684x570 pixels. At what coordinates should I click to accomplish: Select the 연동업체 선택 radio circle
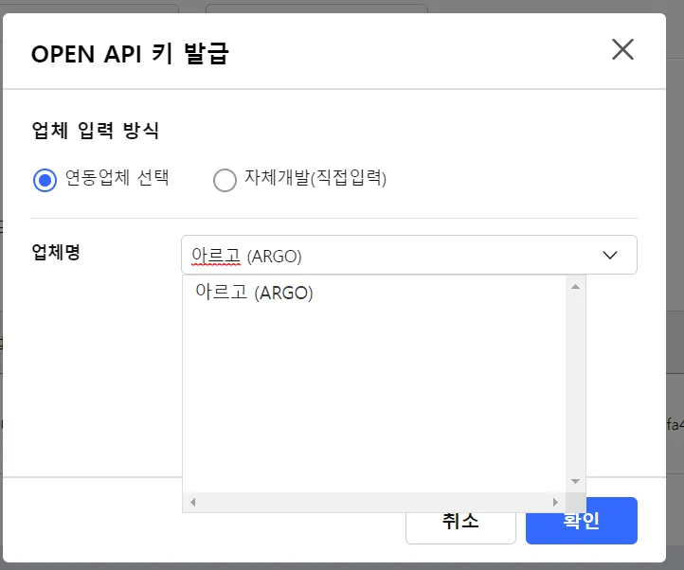[45, 180]
